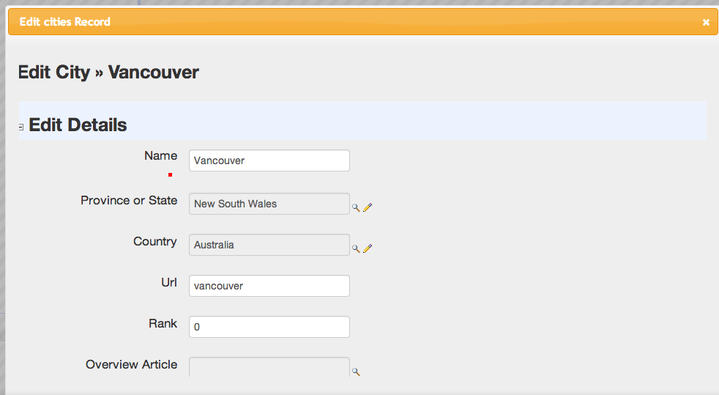719x395 pixels.
Task: Open lookup search for Country
Action: pyautogui.click(x=356, y=248)
